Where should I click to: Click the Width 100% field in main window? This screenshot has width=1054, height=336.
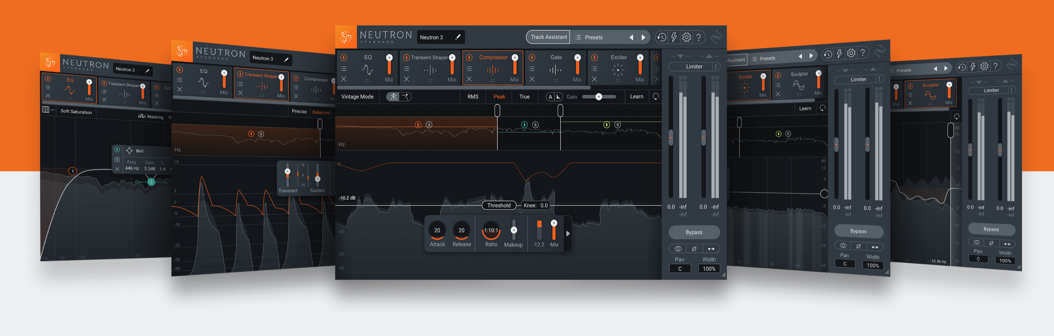point(709,269)
